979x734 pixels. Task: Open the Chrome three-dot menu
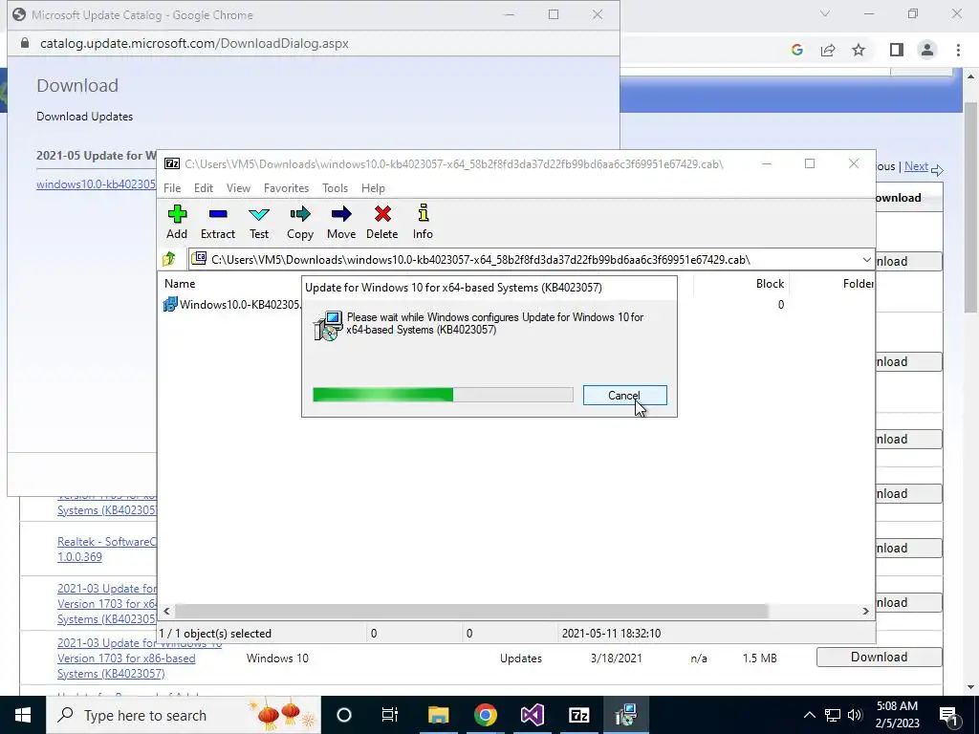coord(958,50)
